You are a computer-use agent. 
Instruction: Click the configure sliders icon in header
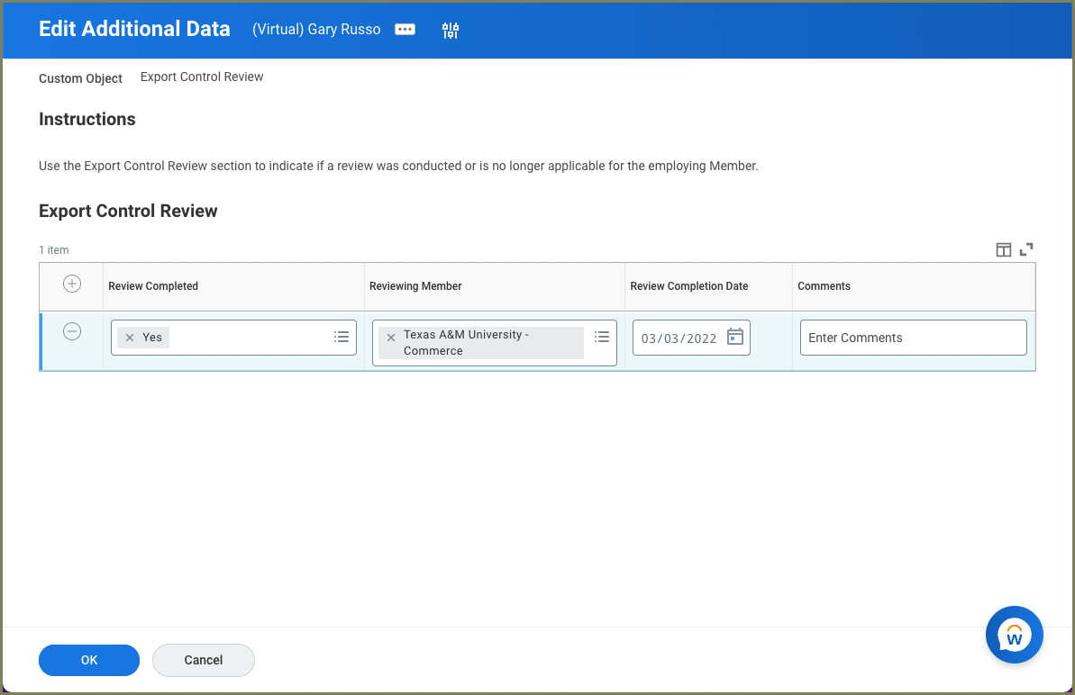(451, 31)
